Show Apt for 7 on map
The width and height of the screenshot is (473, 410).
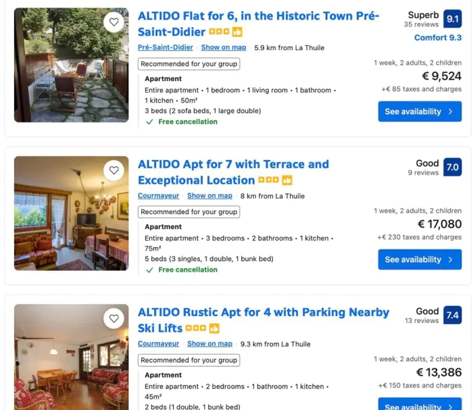[x=209, y=196]
